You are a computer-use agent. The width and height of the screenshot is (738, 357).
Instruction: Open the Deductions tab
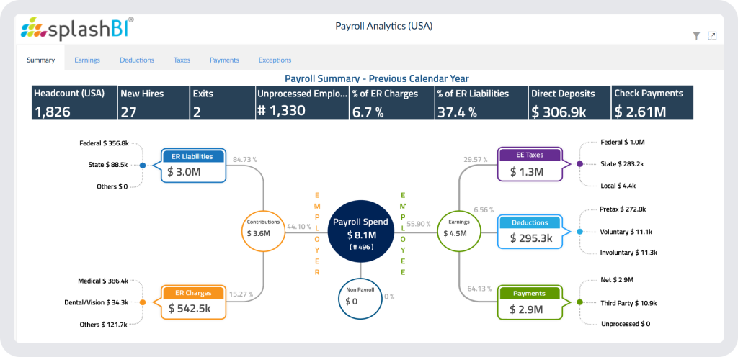pos(137,60)
